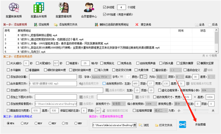
Task: Click the 添加视频文件夹 toolbar item
Action: [66, 25]
